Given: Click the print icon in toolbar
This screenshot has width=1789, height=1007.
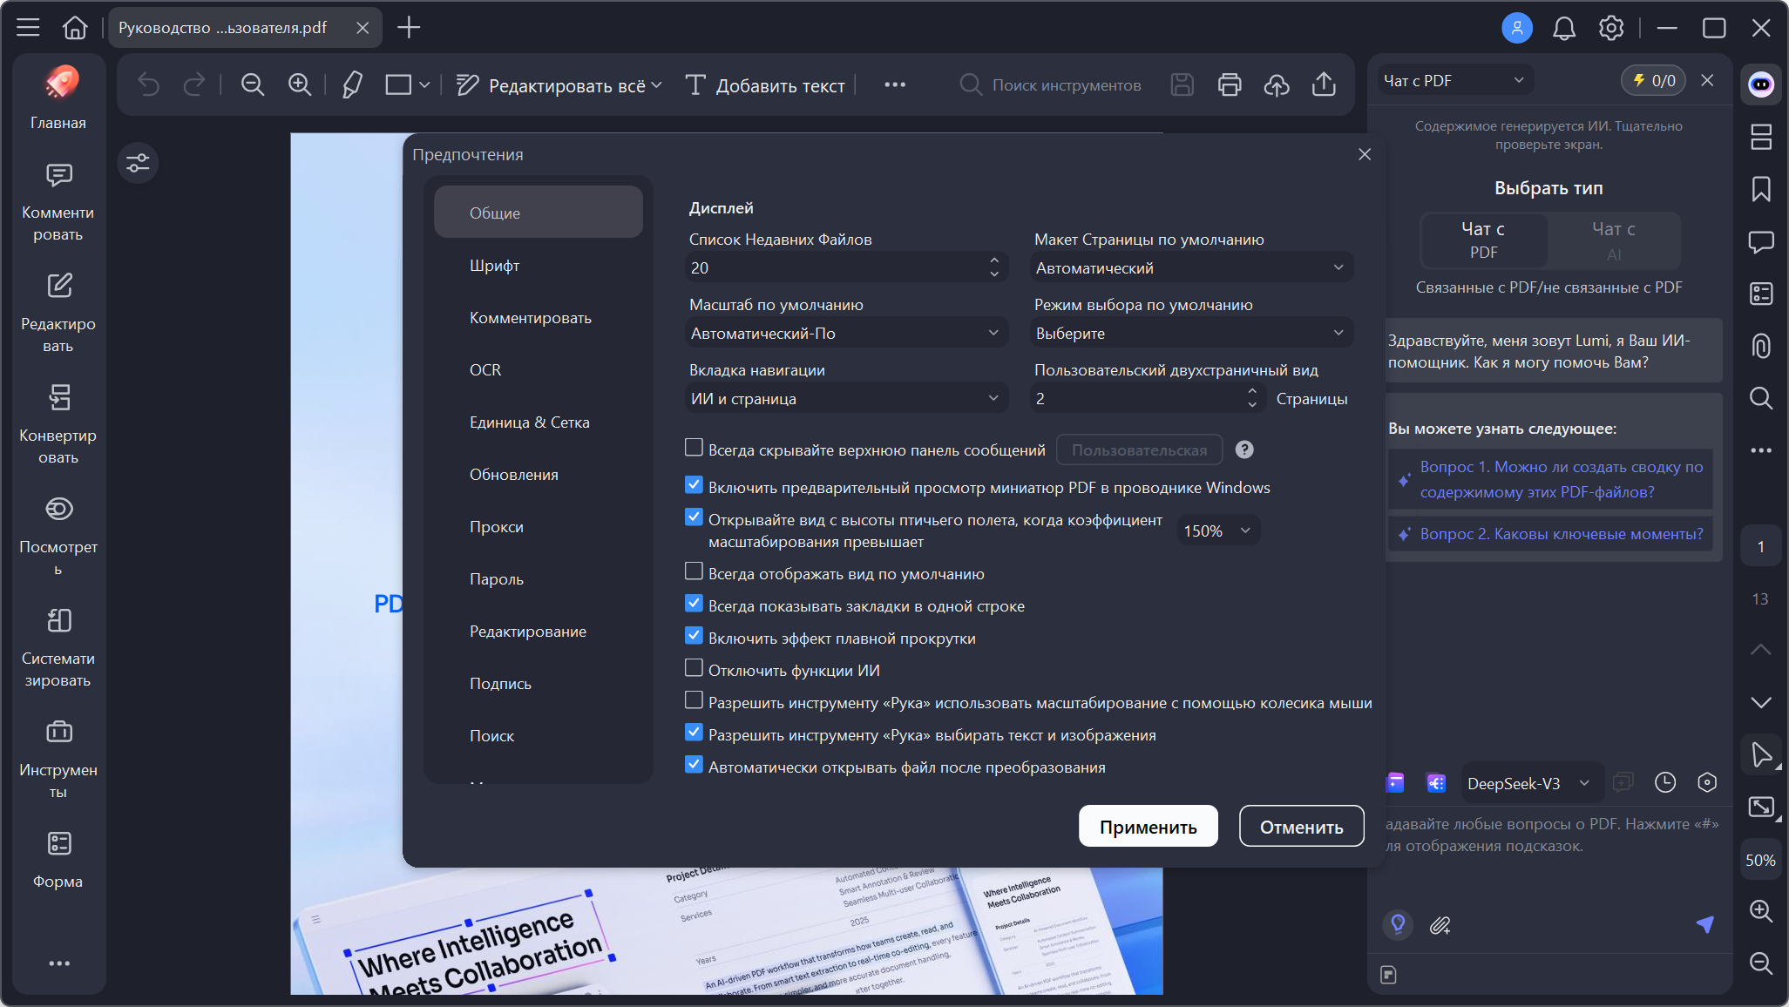Looking at the screenshot, I should [x=1229, y=84].
